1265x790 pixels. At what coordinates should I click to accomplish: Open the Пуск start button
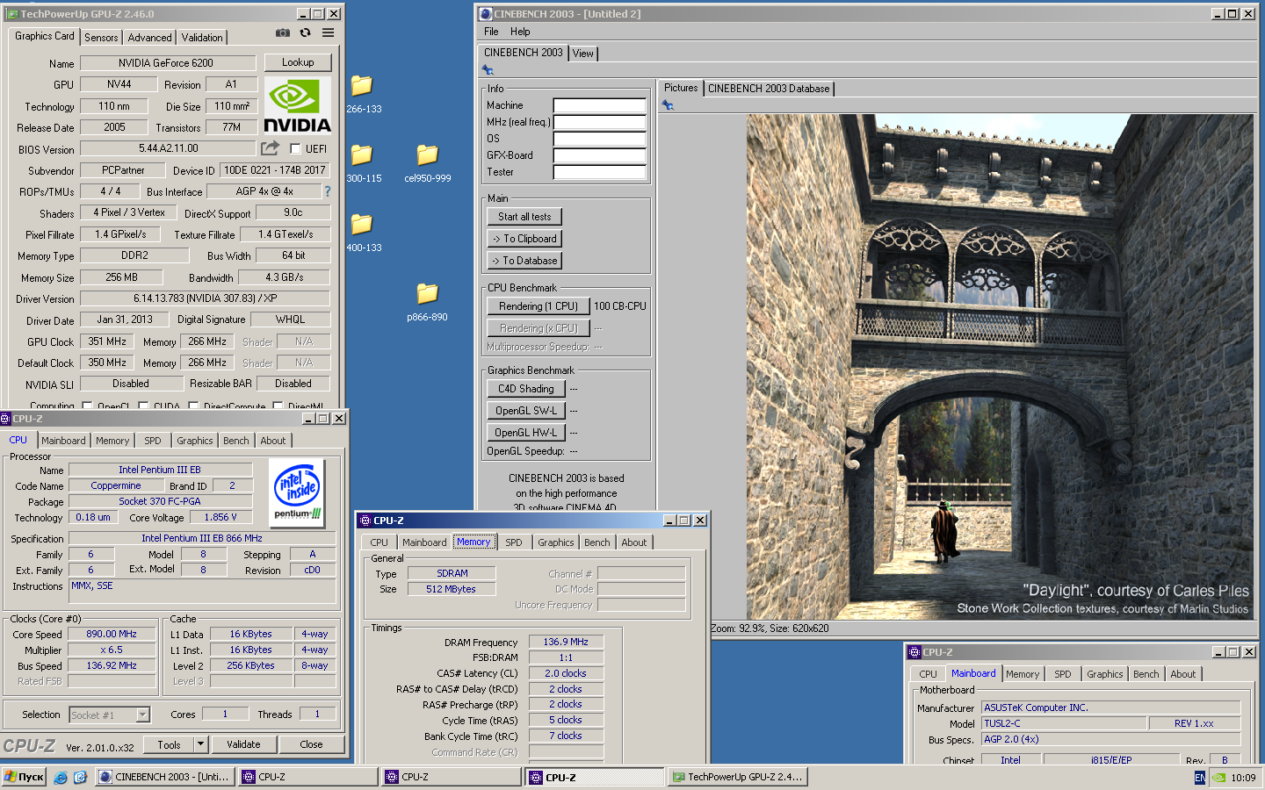click(24, 778)
